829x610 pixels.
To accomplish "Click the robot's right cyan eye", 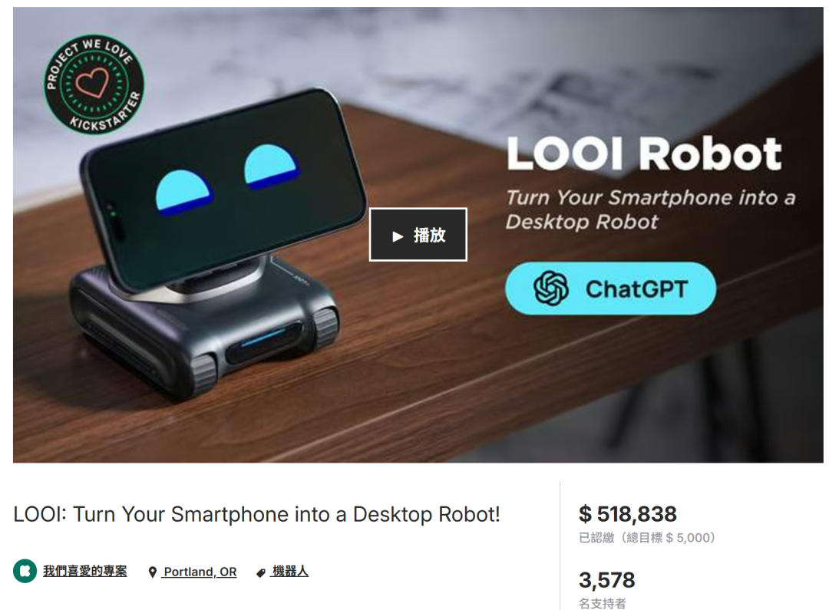I will 271,167.
